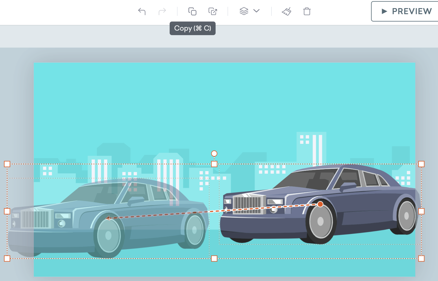The image size is (438, 281).
Task: Undo the last action
Action: 142,11
